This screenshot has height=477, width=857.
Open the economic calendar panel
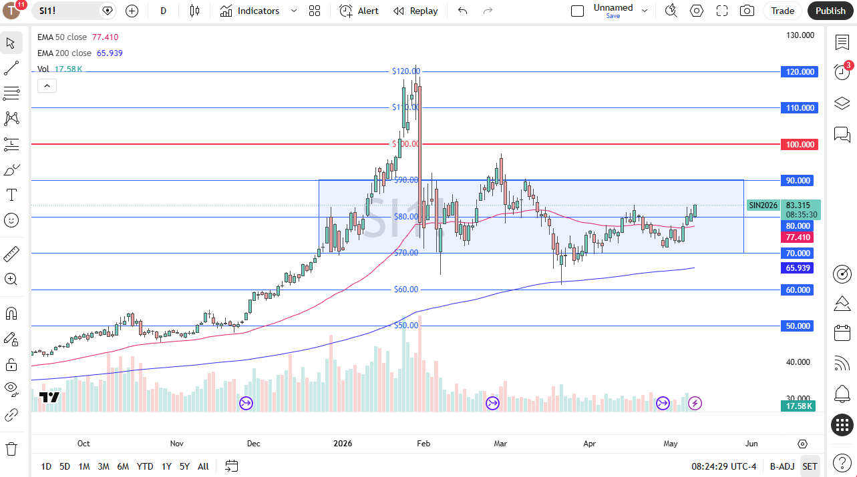(x=842, y=333)
